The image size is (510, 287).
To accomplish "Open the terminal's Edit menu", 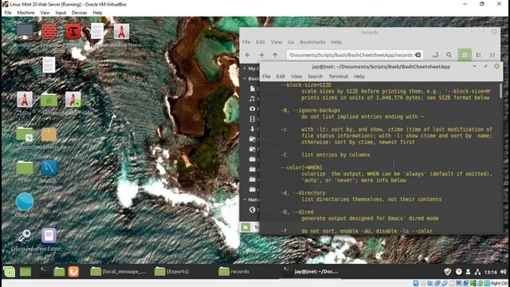I will [280, 77].
